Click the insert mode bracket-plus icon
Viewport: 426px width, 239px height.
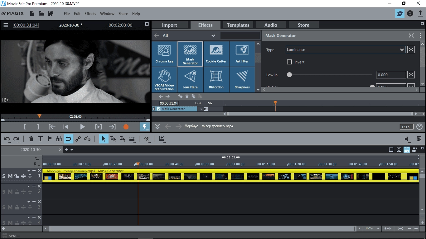(x=162, y=139)
